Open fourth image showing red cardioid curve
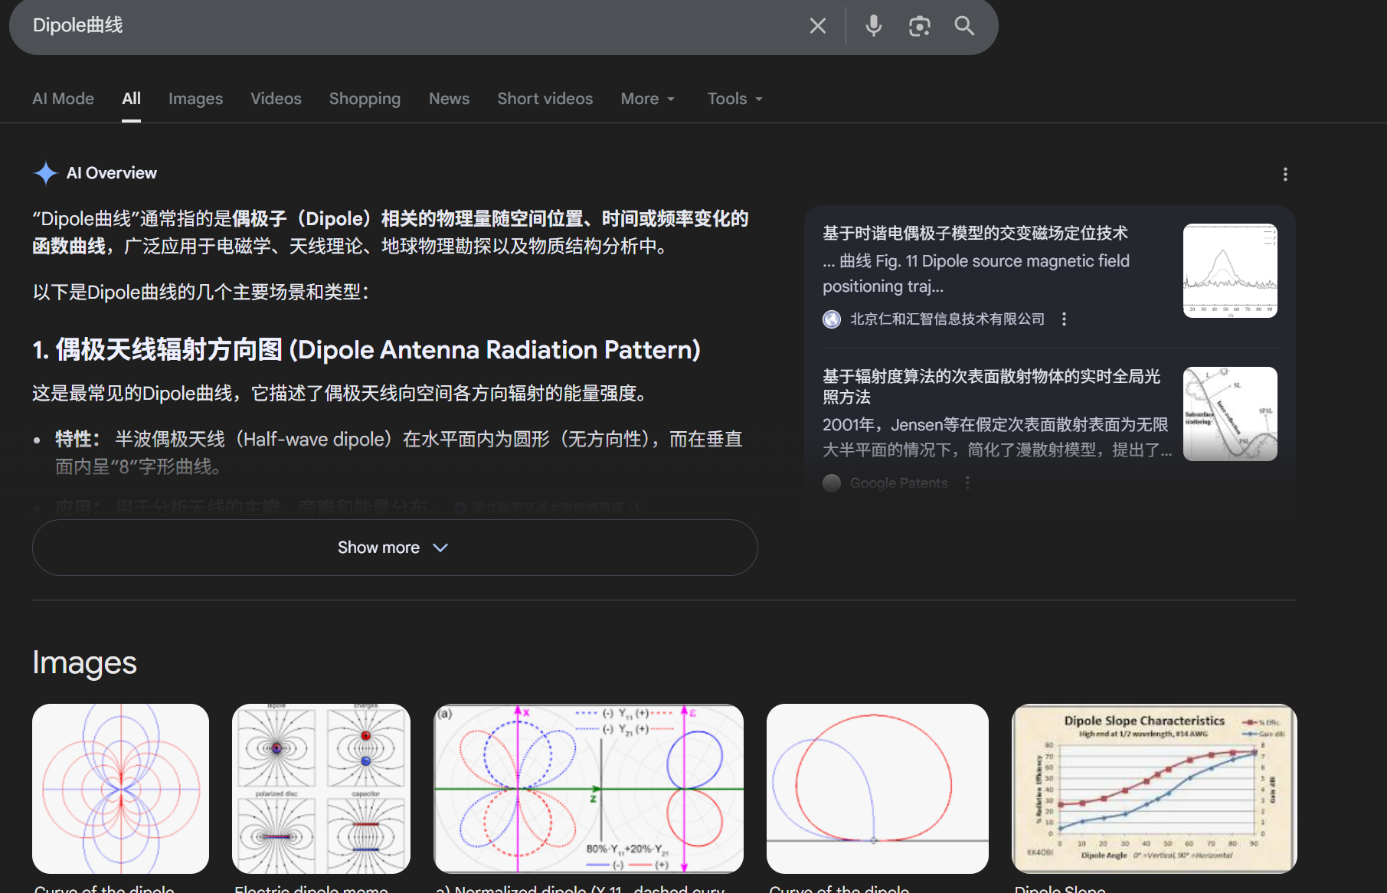Screen dimensions: 1387x893 878,788
